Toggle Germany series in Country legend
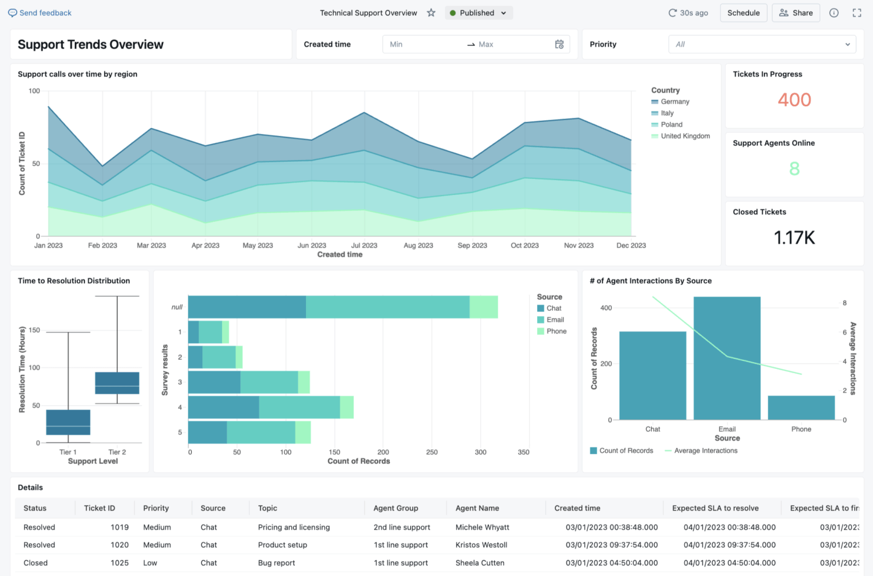 coord(674,102)
